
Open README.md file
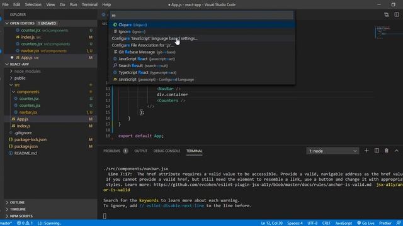point(50,153)
